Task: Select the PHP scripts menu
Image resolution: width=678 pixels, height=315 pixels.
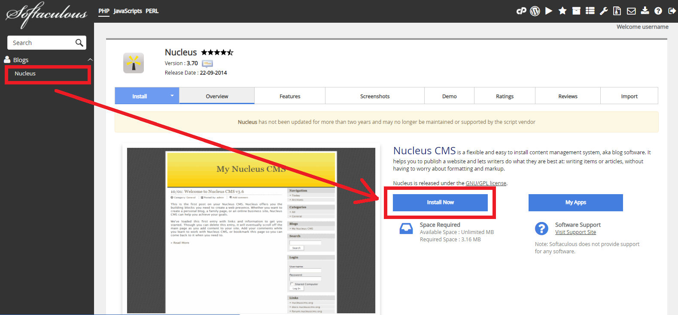Action: tap(104, 11)
